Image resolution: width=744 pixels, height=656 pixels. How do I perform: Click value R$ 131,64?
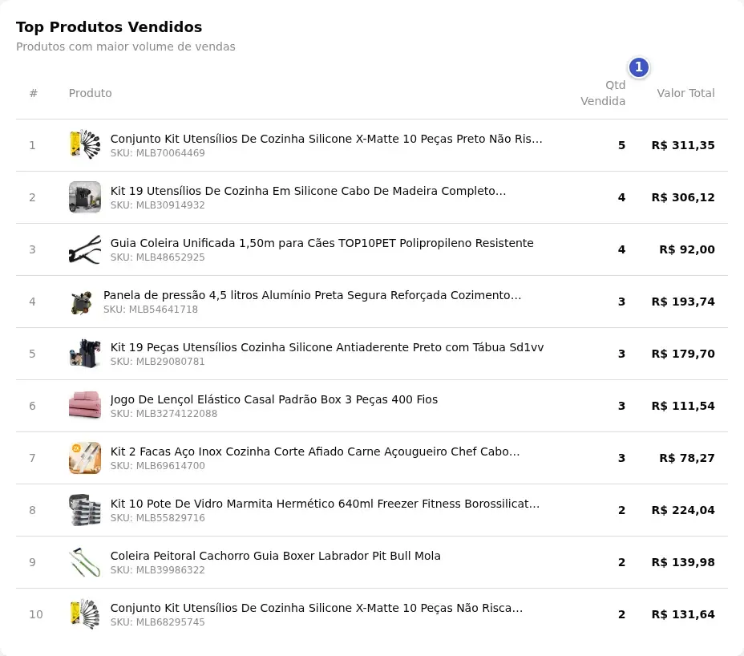[683, 615]
